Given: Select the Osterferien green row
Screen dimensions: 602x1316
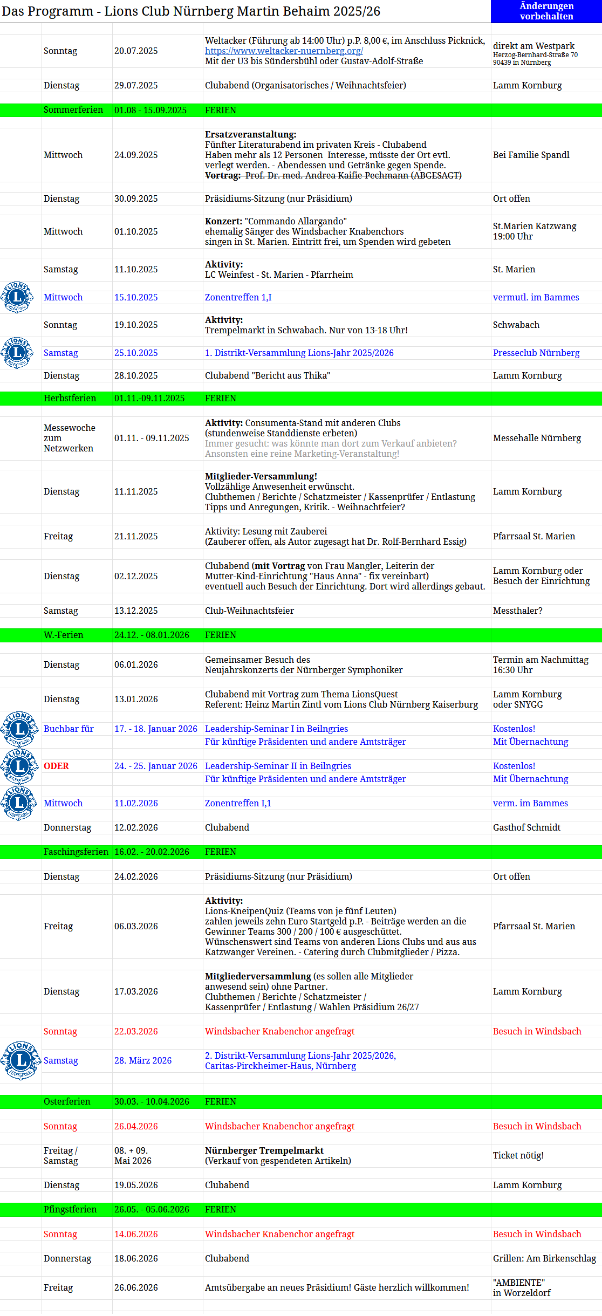Looking at the screenshot, I should pyautogui.click(x=301, y=1102).
